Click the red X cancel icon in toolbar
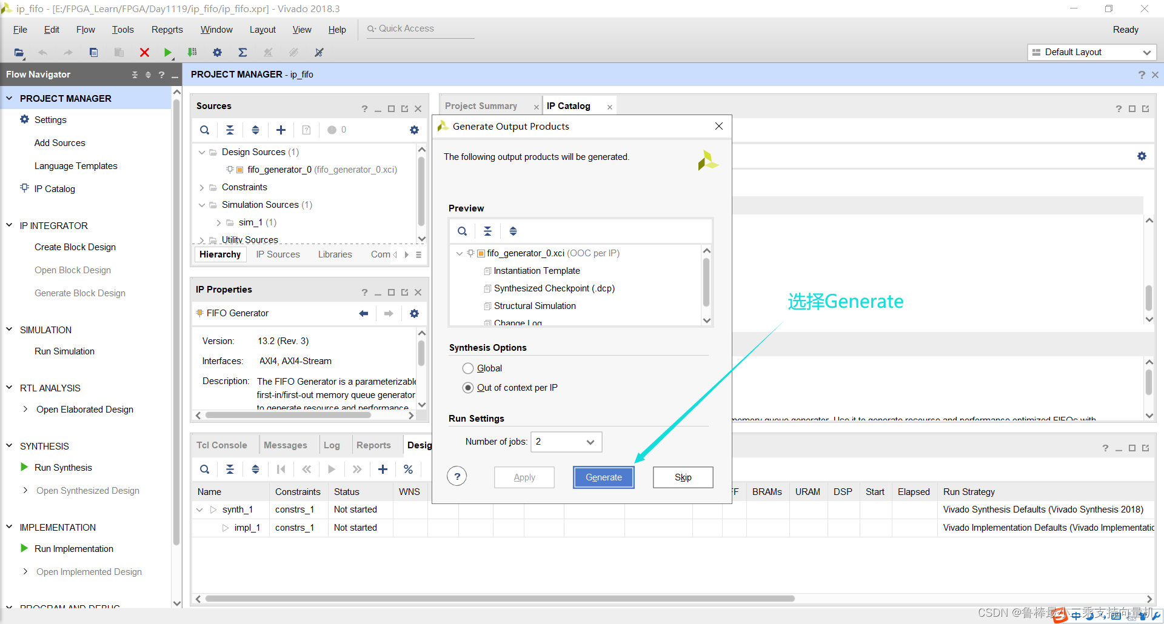The width and height of the screenshot is (1164, 624). [x=144, y=53]
